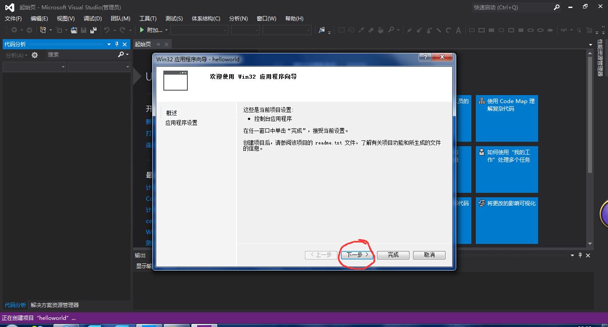Viewport: 608px width, 327px height.
Task: Open the 工具(T) menu
Action: click(x=148, y=18)
